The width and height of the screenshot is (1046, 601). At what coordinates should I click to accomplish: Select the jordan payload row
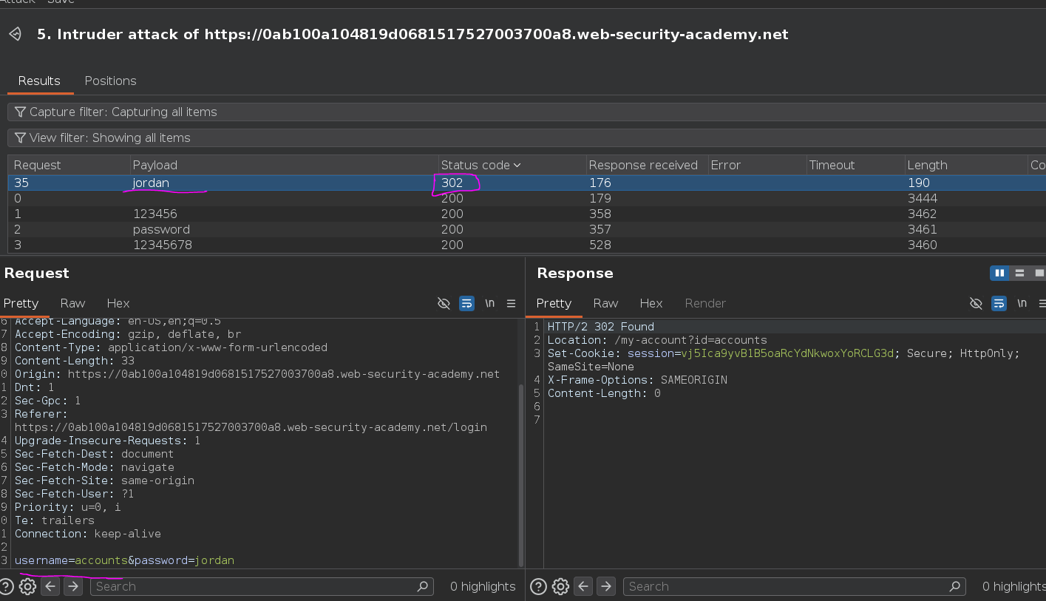click(526, 183)
